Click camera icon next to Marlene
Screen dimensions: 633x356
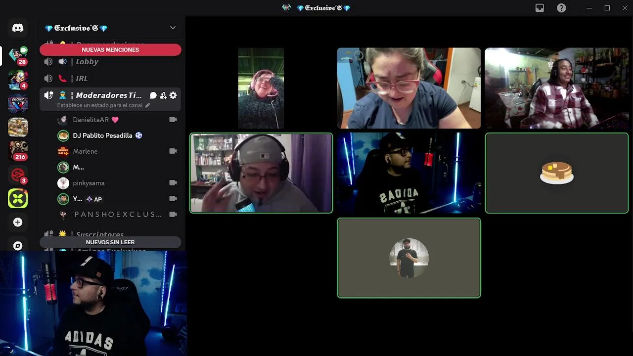click(x=173, y=151)
